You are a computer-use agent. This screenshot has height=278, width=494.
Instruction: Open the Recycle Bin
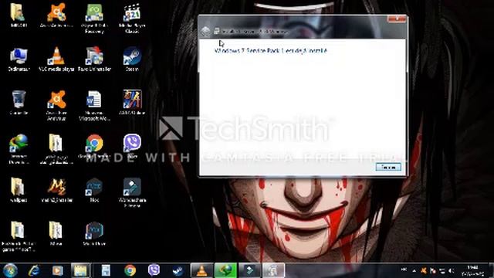19,103
